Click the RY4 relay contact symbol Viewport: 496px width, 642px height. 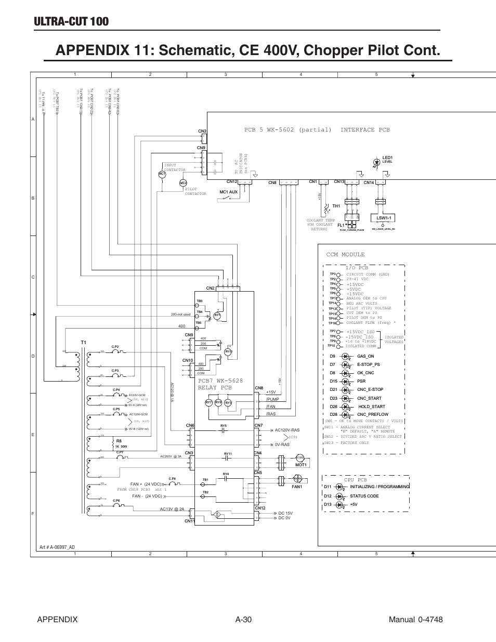pyautogui.click(x=226, y=478)
